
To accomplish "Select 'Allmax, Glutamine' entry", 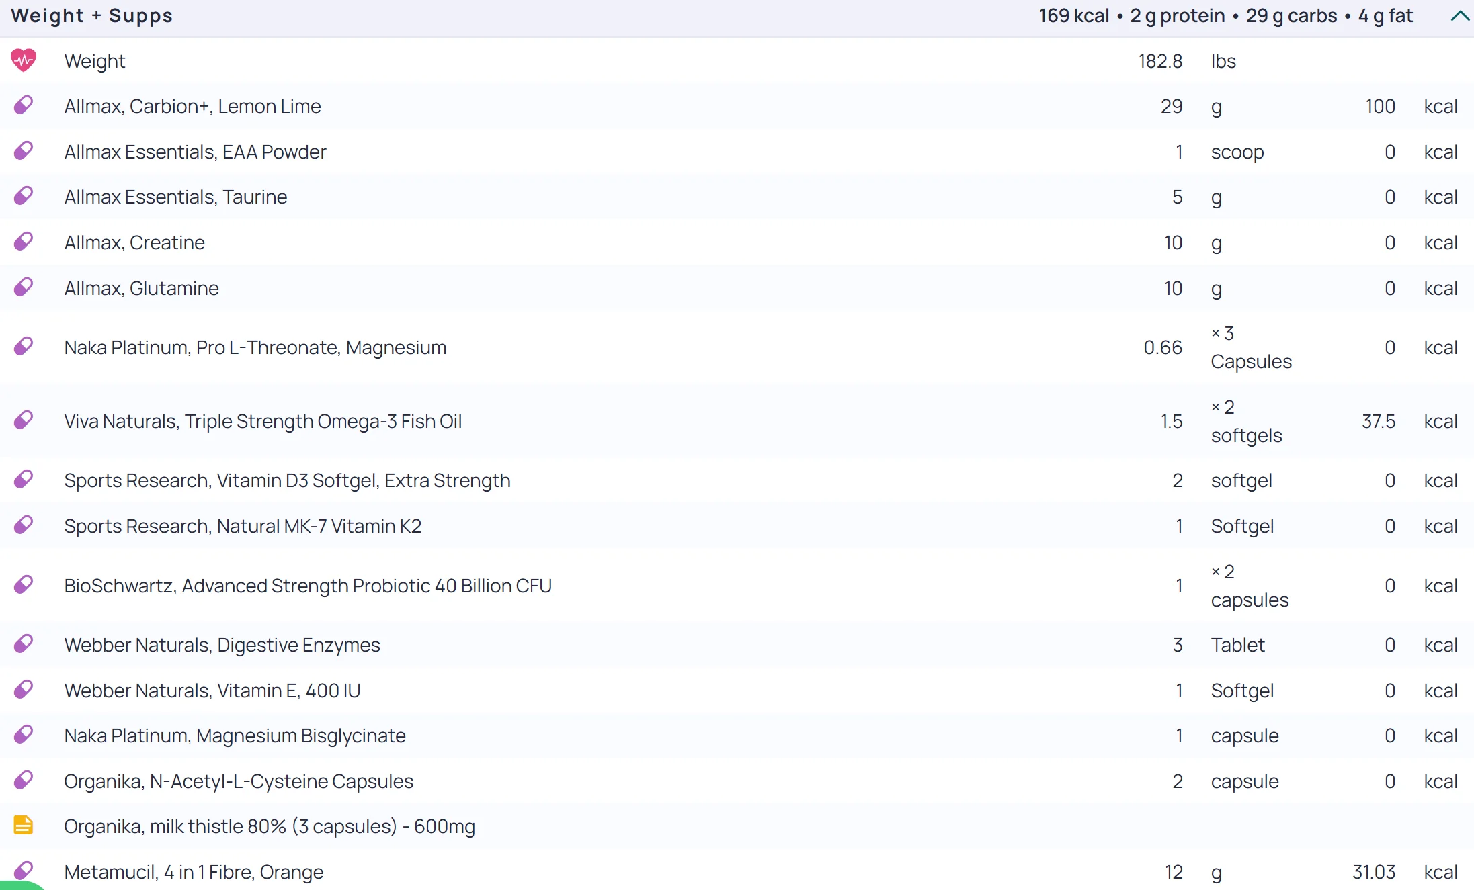I will (x=142, y=288).
